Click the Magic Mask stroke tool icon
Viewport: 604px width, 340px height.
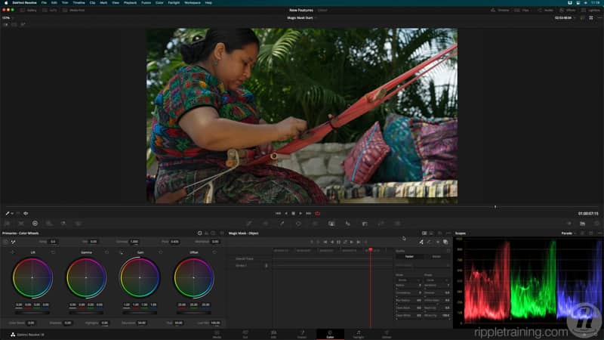pyautogui.click(x=421, y=242)
